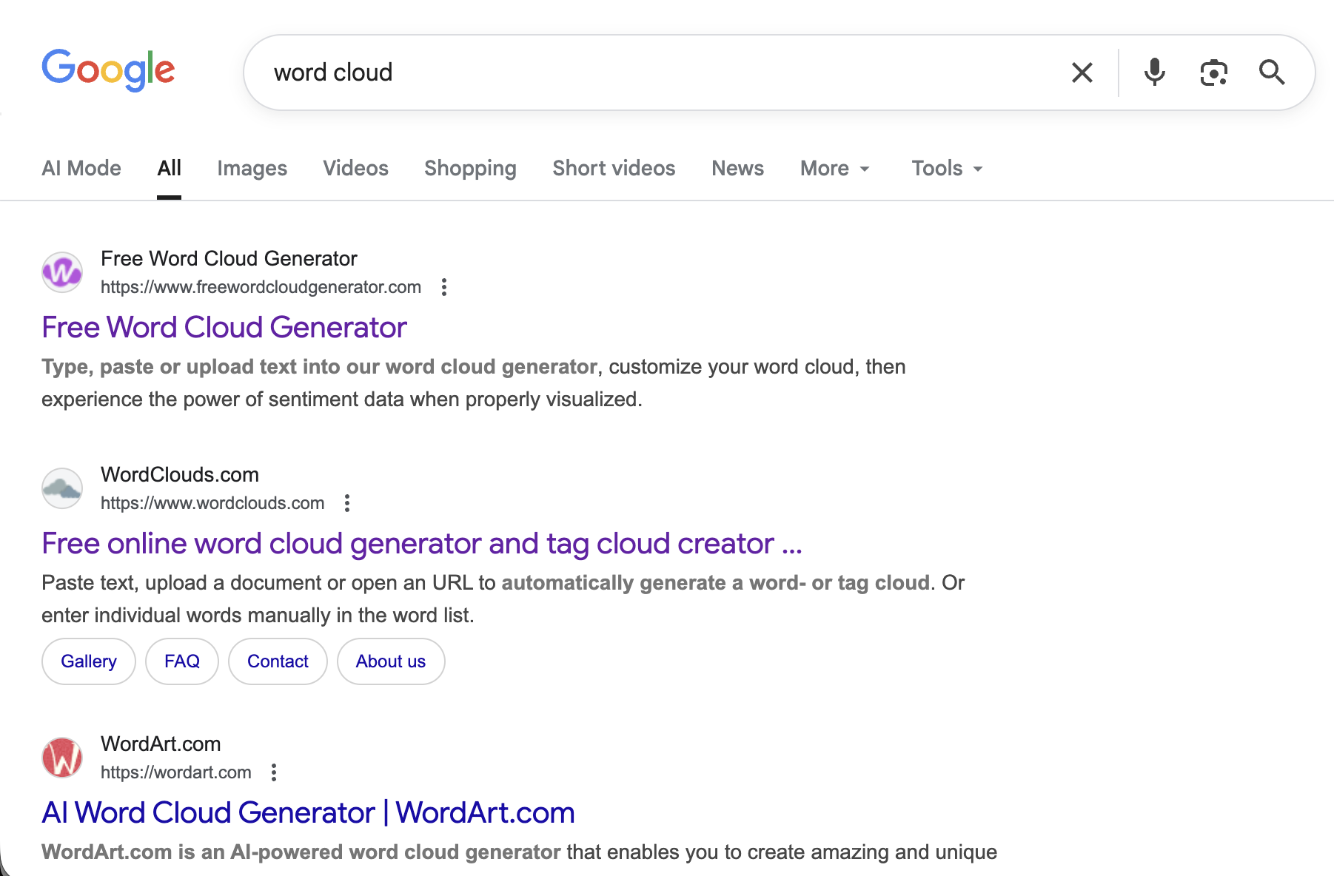
Task: Open Google Lens image search icon
Action: point(1213,73)
